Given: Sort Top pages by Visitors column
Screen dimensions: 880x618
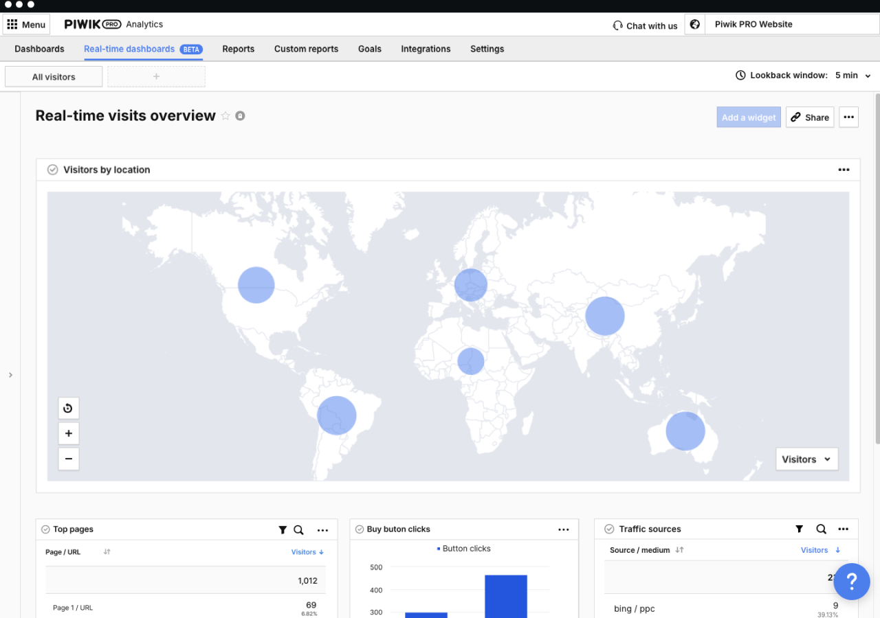Looking at the screenshot, I should coord(307,552).
